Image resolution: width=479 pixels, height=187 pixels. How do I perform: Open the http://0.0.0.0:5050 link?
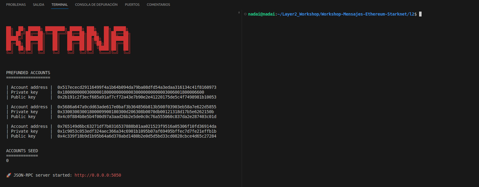98,175
